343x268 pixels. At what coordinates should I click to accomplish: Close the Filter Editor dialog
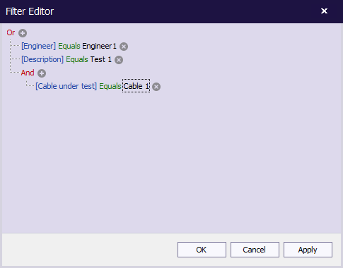[324, 11]
